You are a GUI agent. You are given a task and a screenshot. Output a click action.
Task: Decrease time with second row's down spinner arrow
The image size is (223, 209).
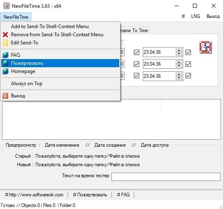pos(179,66)
